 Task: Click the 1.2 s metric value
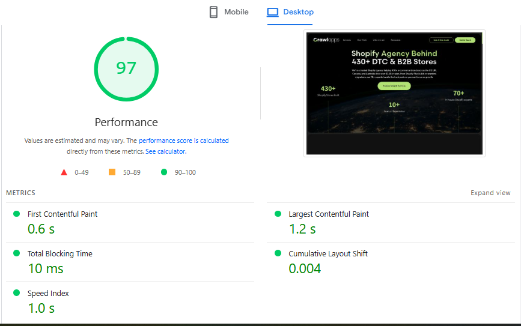point(302,229)
